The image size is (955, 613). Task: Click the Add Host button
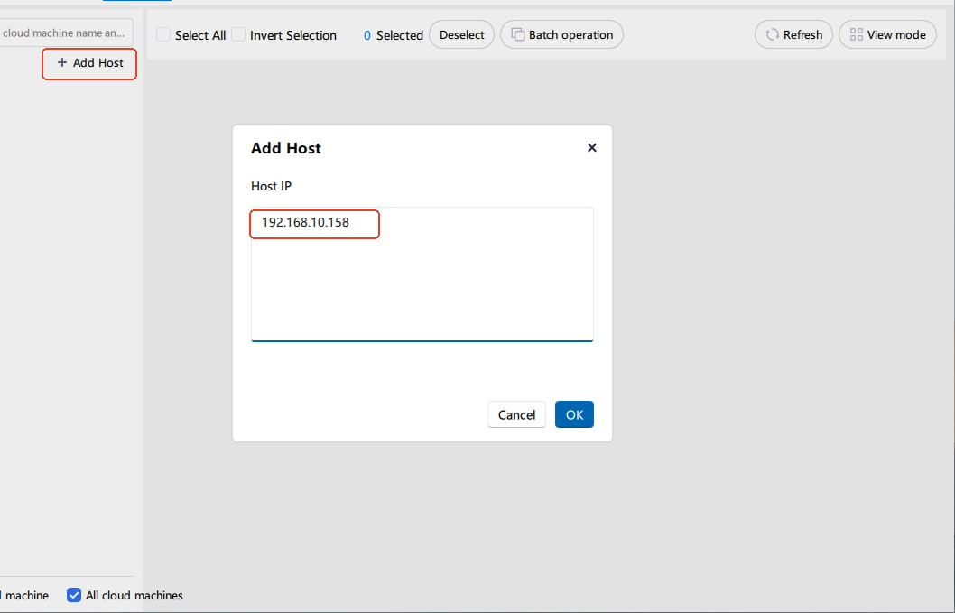tap(88, 63)
